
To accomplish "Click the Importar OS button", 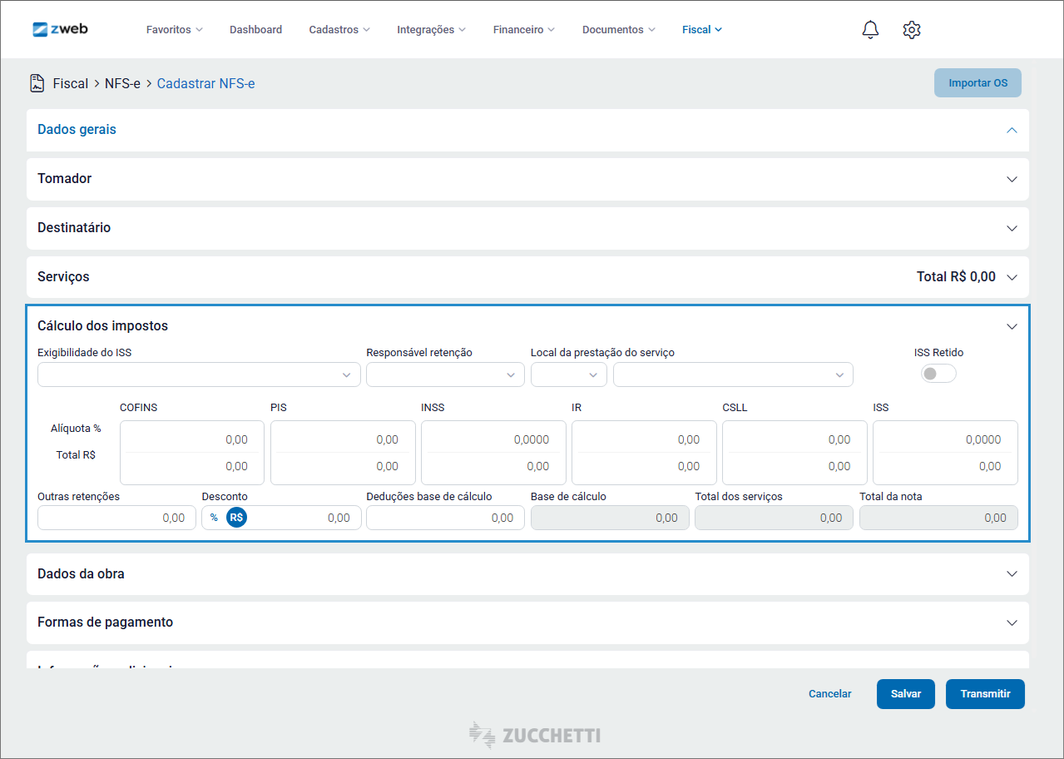I will 977,83.
